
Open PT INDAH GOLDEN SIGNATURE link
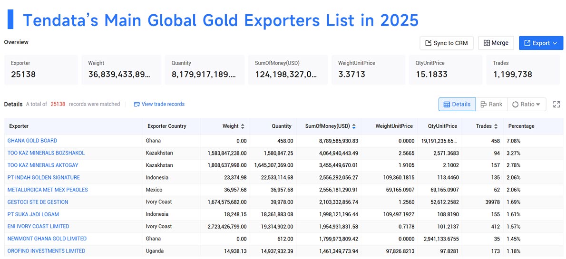point(44,177)
